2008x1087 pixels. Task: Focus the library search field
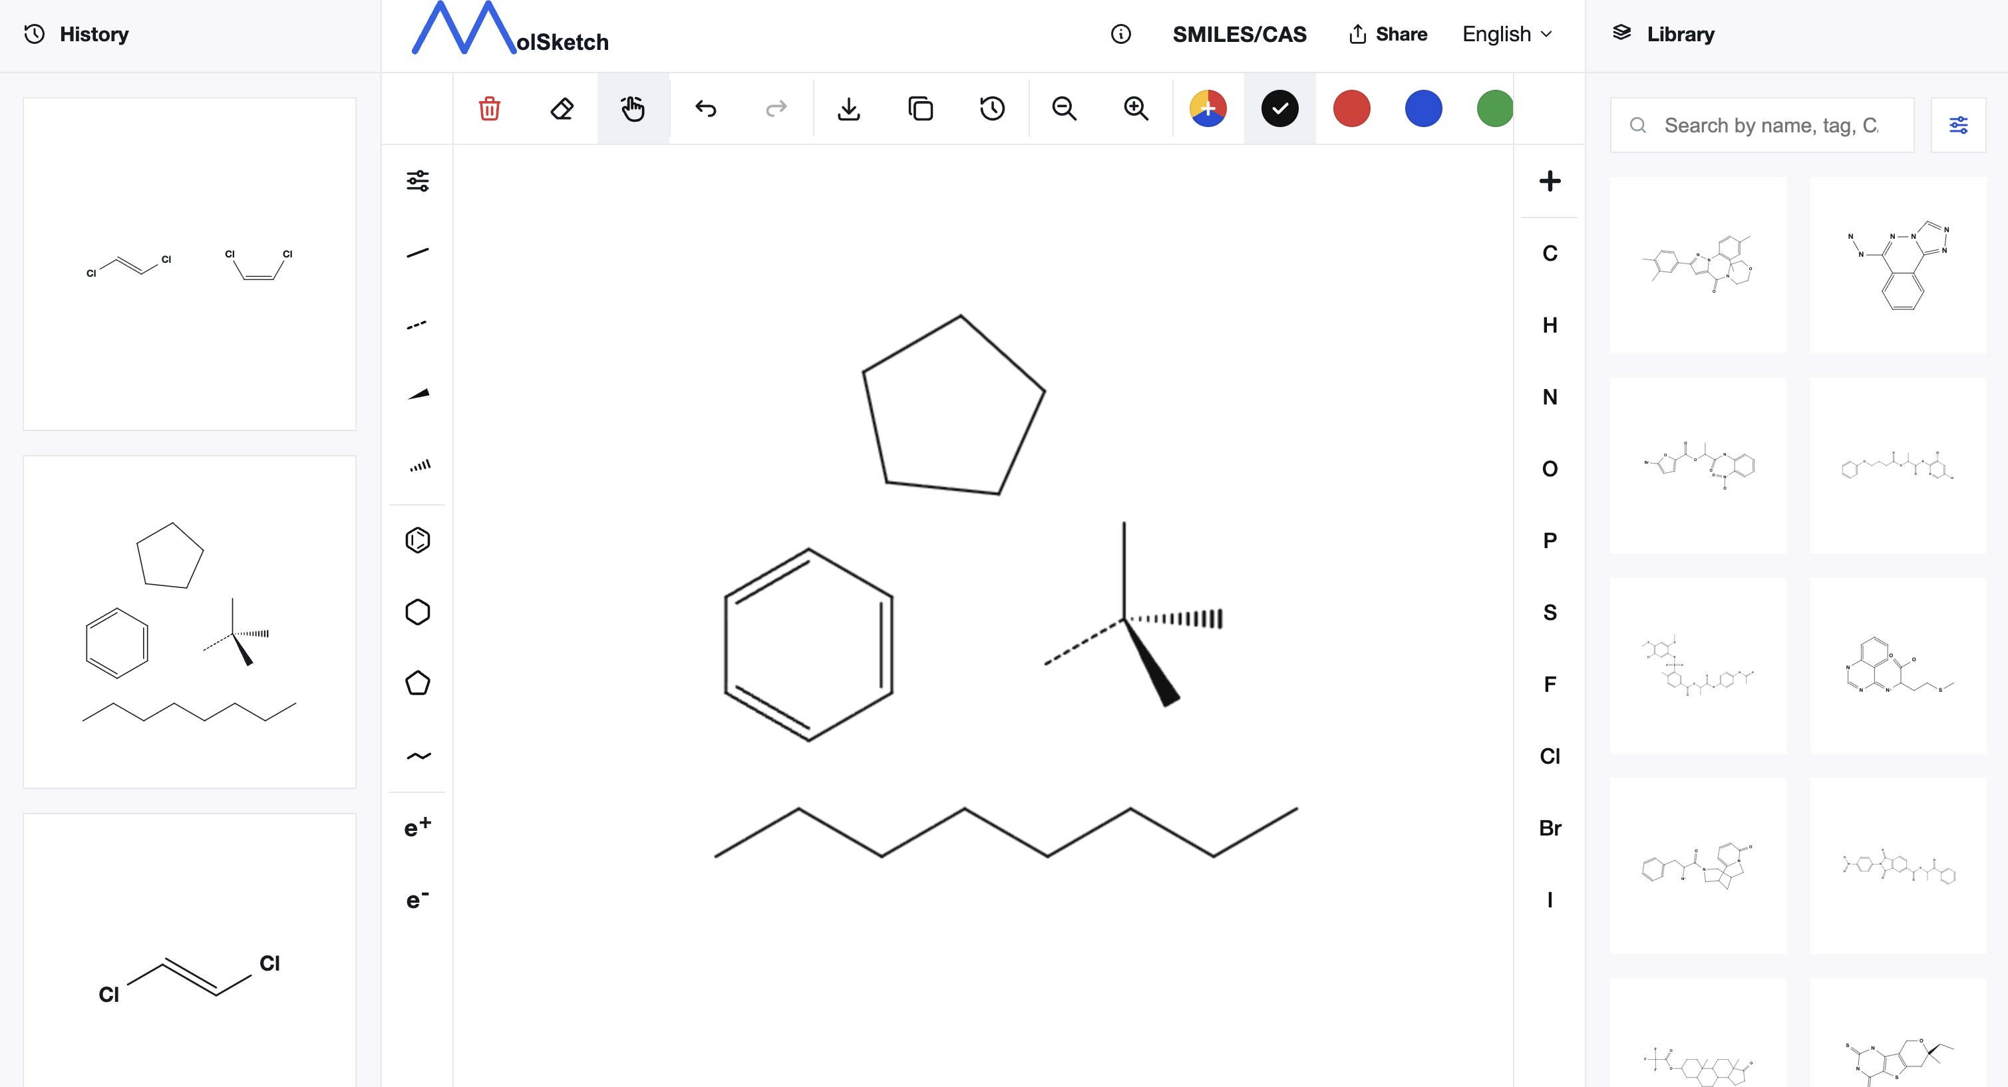pos(1762,124)
